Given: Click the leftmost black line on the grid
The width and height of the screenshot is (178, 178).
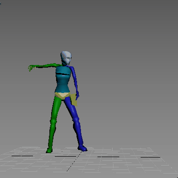Looking at the screenshot, I should point(22,156).
